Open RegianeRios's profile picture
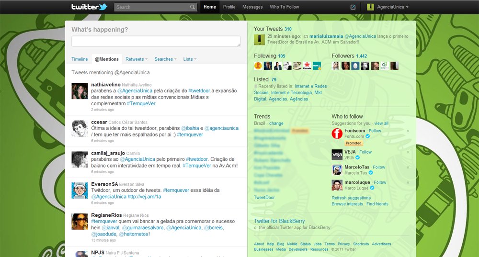 tap(80, 222)
